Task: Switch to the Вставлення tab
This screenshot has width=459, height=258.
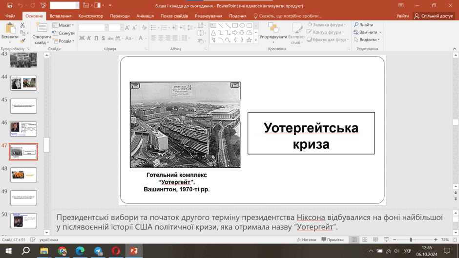Action: coord(60,16)
